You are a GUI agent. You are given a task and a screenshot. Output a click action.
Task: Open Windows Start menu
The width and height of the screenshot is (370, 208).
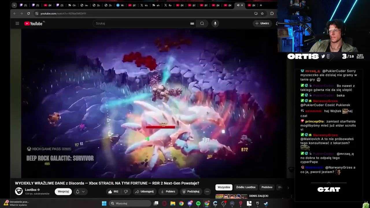pos(104,203)
